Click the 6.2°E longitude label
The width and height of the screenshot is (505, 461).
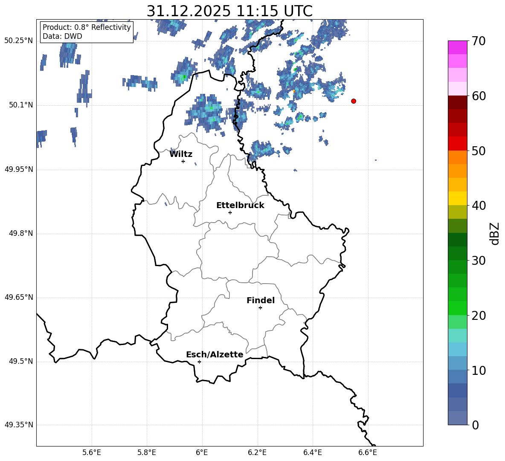[x=257, y=452]
